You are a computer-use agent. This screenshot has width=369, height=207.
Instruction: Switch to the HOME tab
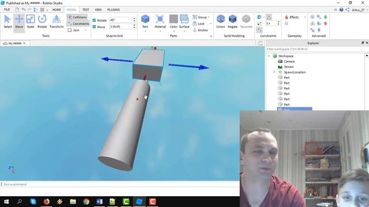(x=57, y=10)
